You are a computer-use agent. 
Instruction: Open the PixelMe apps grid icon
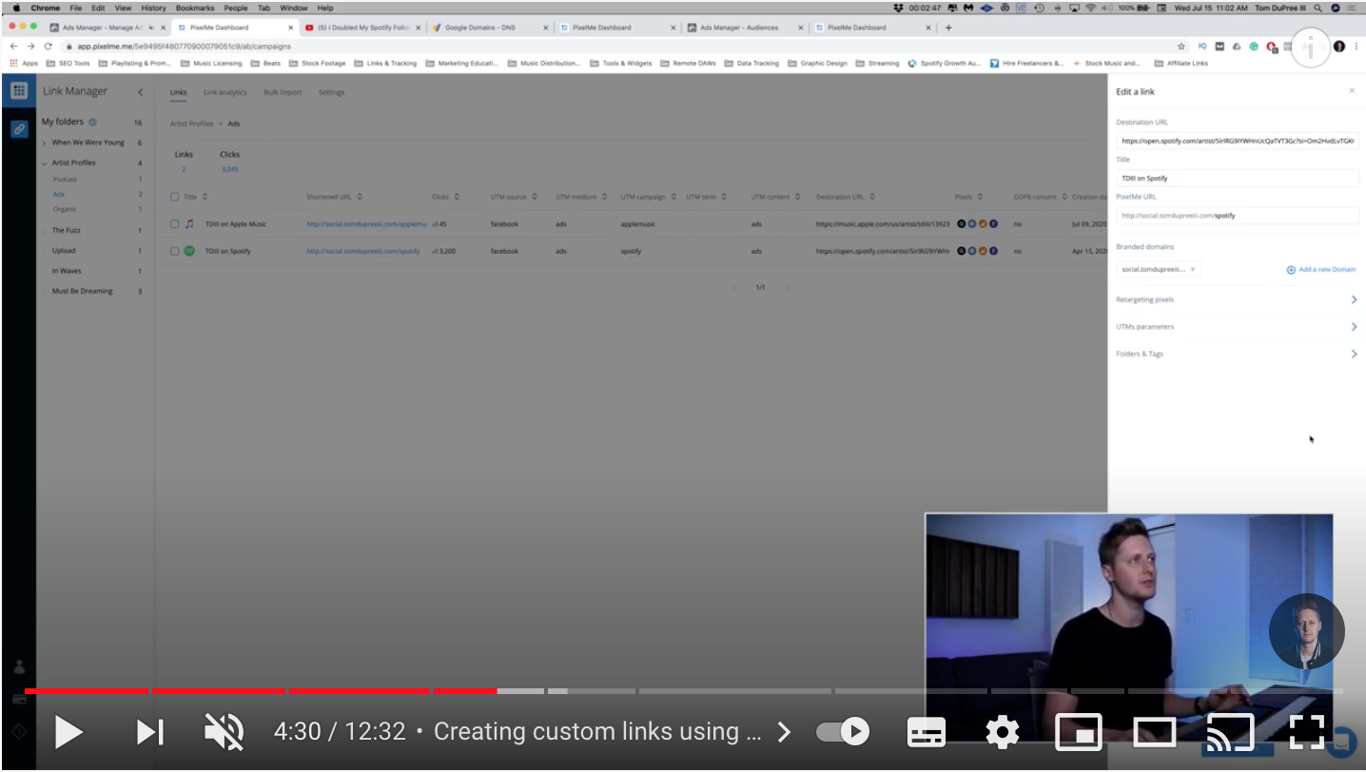tap(18, 91)
